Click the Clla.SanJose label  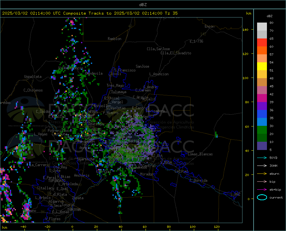[x=158, y=49]
